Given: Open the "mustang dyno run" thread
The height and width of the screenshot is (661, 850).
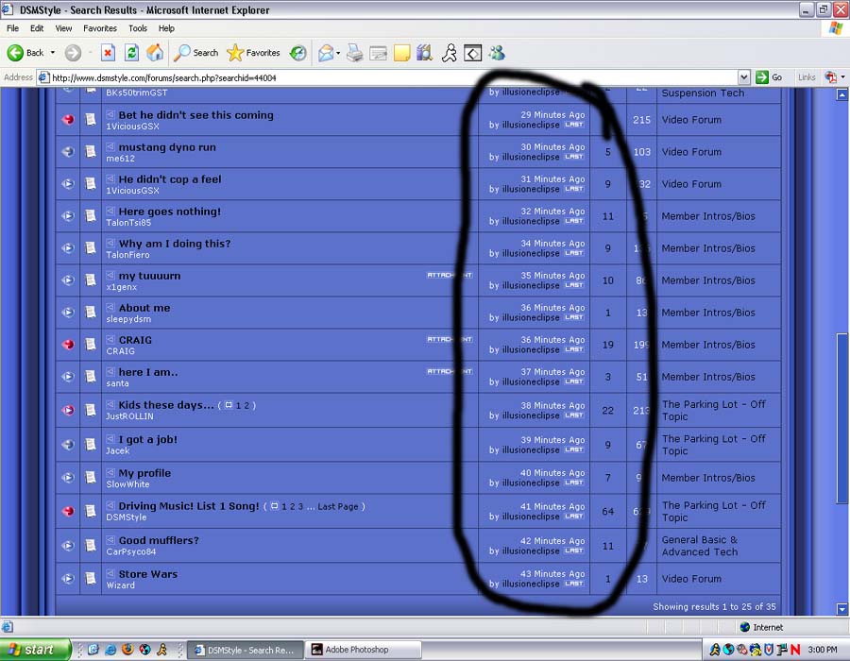Looking at the screenshot, I should [x=167, y=147].
